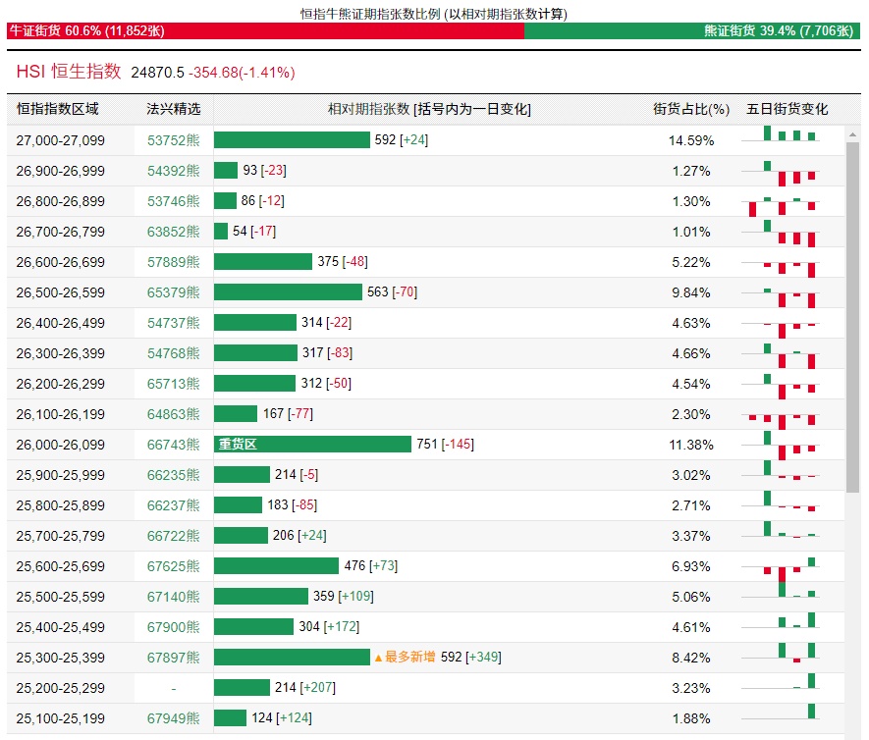Open the 64863熊 certificate link
The width and height of the screenshot is (869, 740).
pyautogui.click(x=174, y=414)
